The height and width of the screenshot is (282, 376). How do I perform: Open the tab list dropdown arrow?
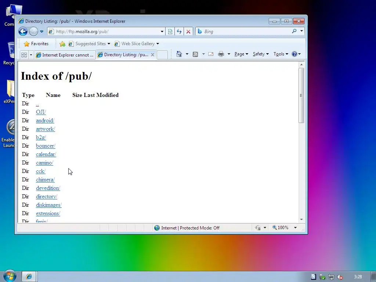click(31, 55)
